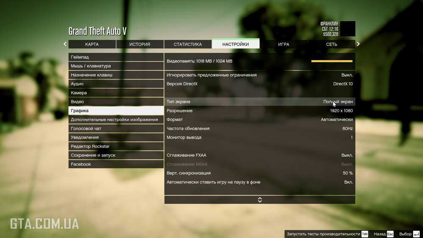Image resolution: width=423 pixels, height=238 pixels.
Task: Go to the ИГРА tab
Action: (283, 44)
